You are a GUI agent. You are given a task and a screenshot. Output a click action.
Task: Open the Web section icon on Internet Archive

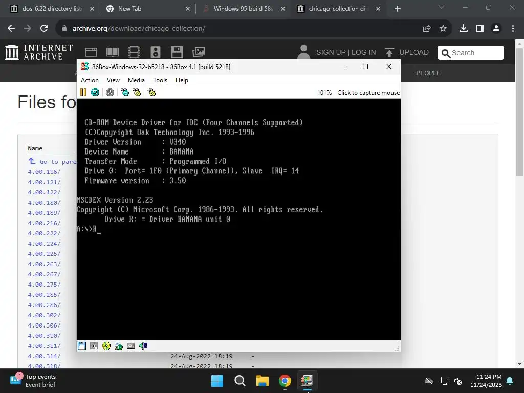91,52
